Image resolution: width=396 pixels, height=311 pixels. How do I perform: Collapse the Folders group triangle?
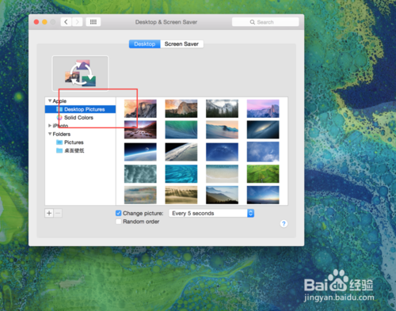50,134
